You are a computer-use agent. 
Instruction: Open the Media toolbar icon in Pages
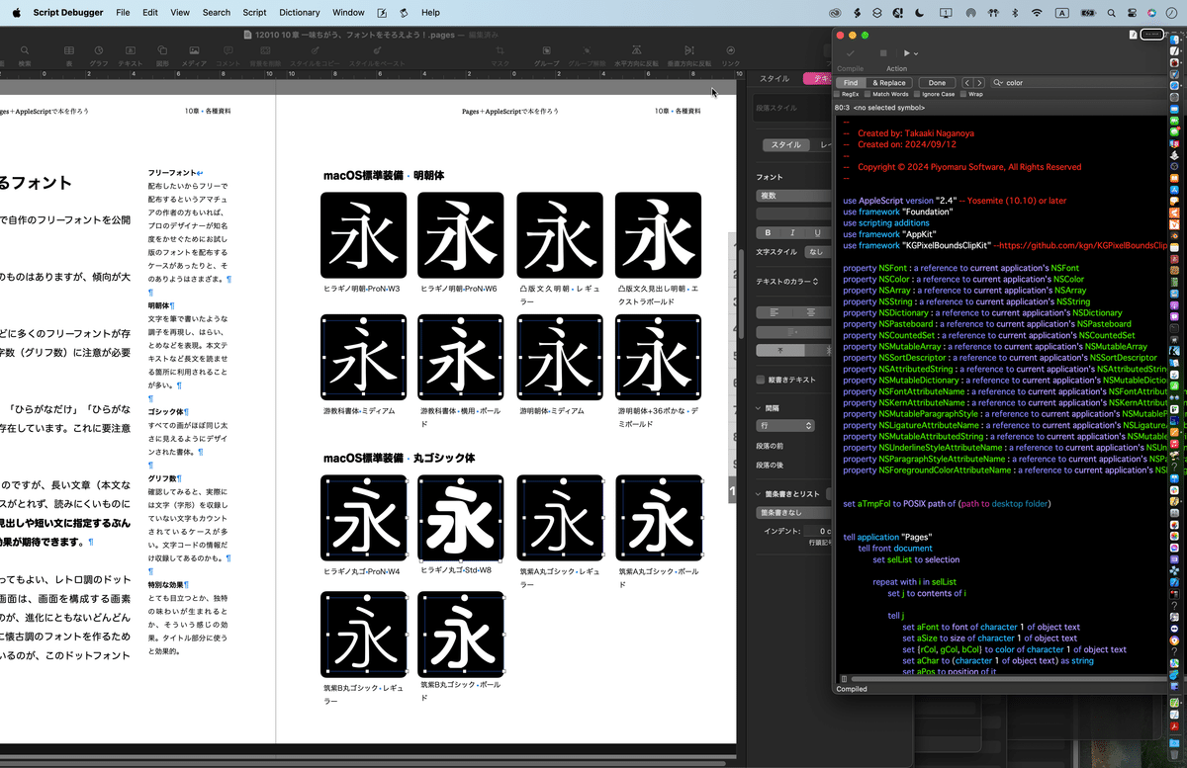(194, 49)
